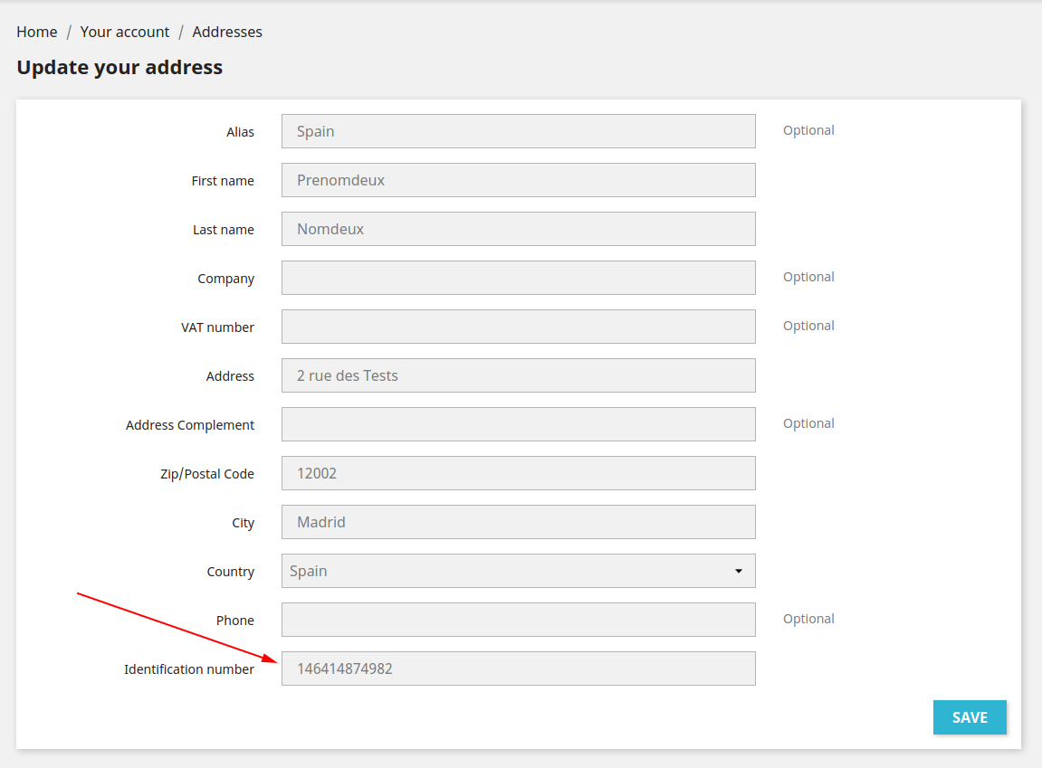Select the empty Phone input

point(518,619)
